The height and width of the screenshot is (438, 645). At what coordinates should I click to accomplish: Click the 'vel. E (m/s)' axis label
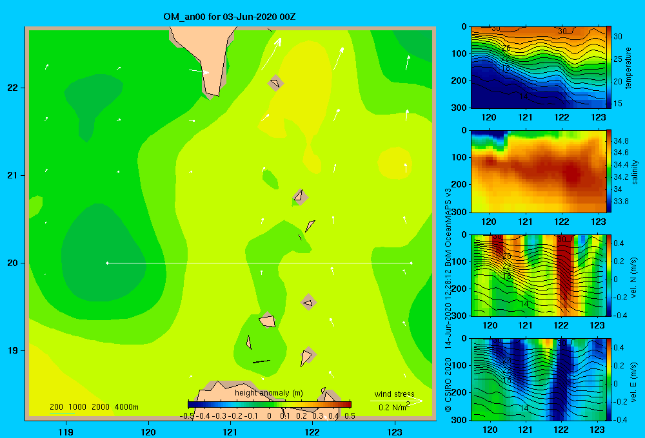[633, 381]
